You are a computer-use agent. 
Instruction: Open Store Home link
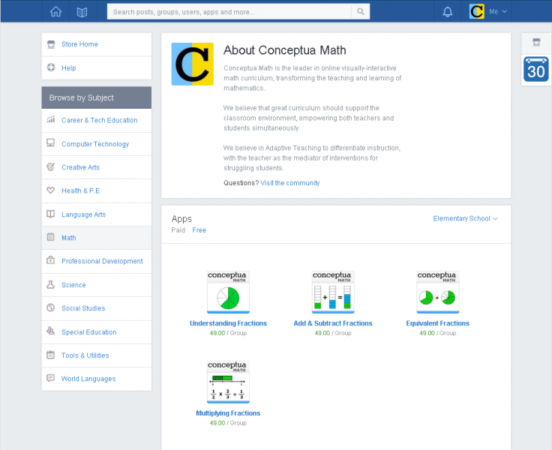(79, 44)
